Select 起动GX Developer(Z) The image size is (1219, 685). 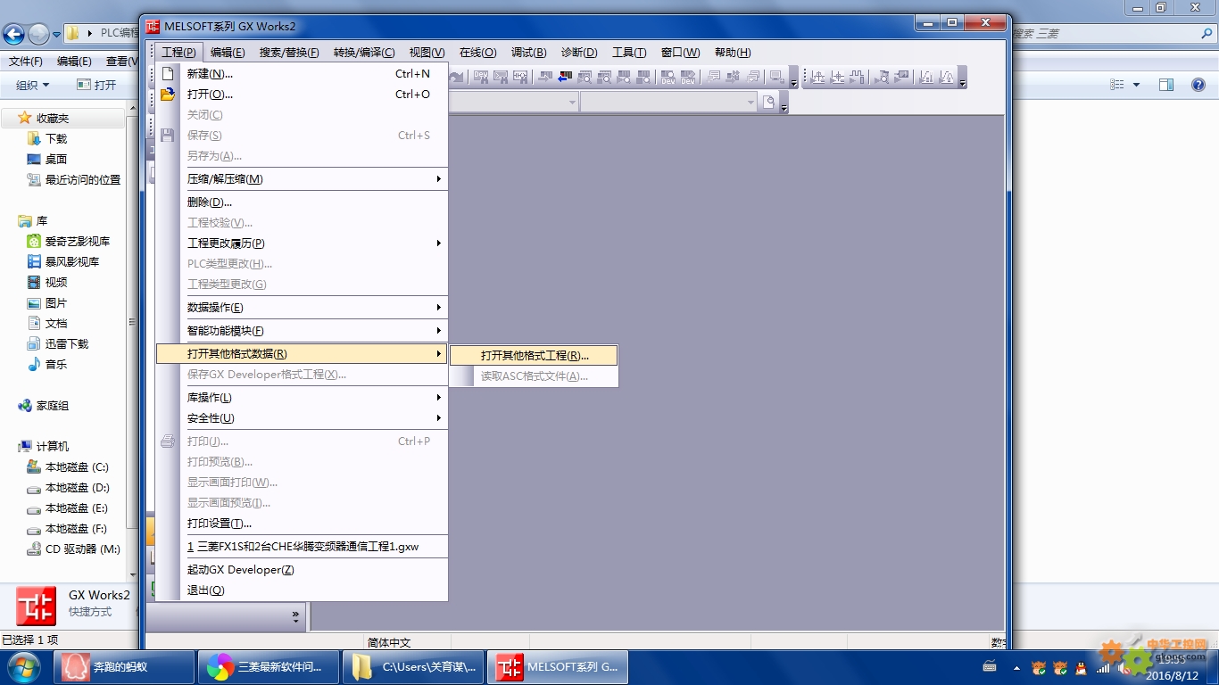(x=302, y=570)
